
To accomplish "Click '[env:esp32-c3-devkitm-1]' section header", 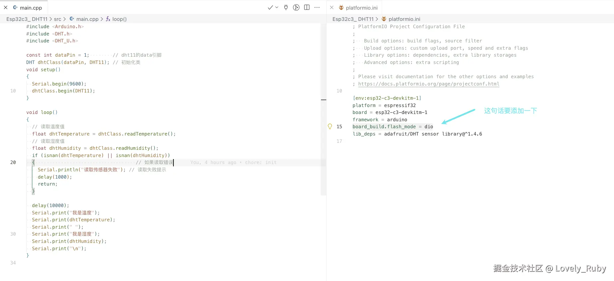I will [387, 98].
